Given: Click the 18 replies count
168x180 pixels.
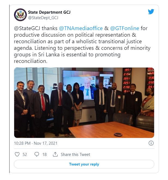Looking at the screenshot, I should coord(45,154).
